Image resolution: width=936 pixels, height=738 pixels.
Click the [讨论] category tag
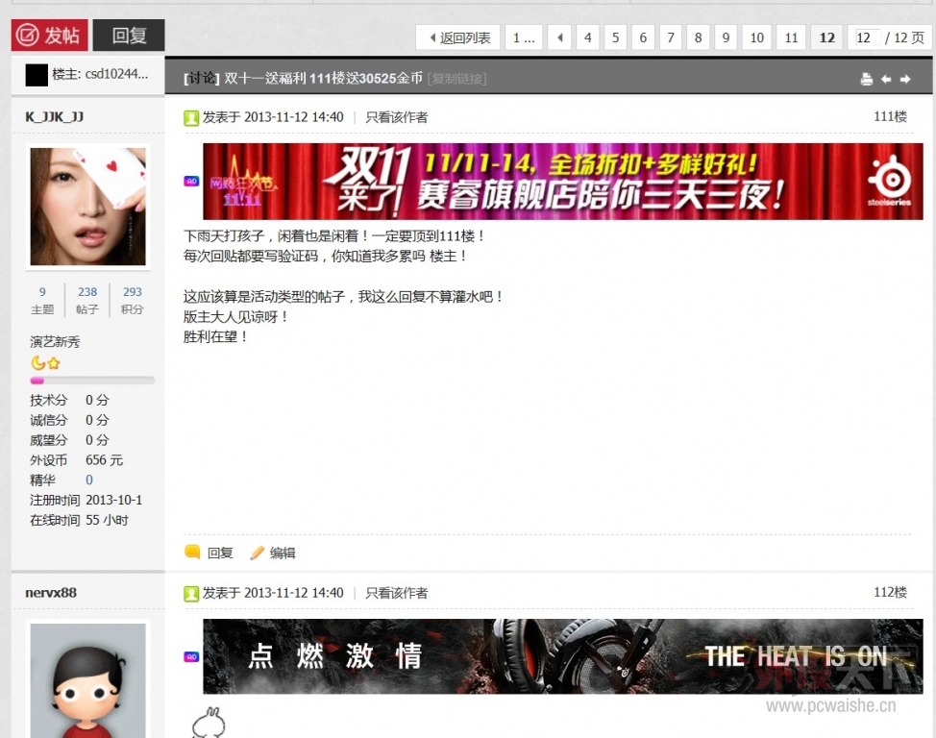coord(202,78)
